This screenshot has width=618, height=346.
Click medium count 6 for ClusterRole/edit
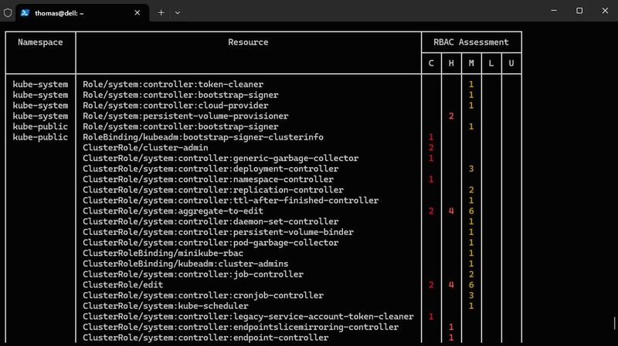471,284
